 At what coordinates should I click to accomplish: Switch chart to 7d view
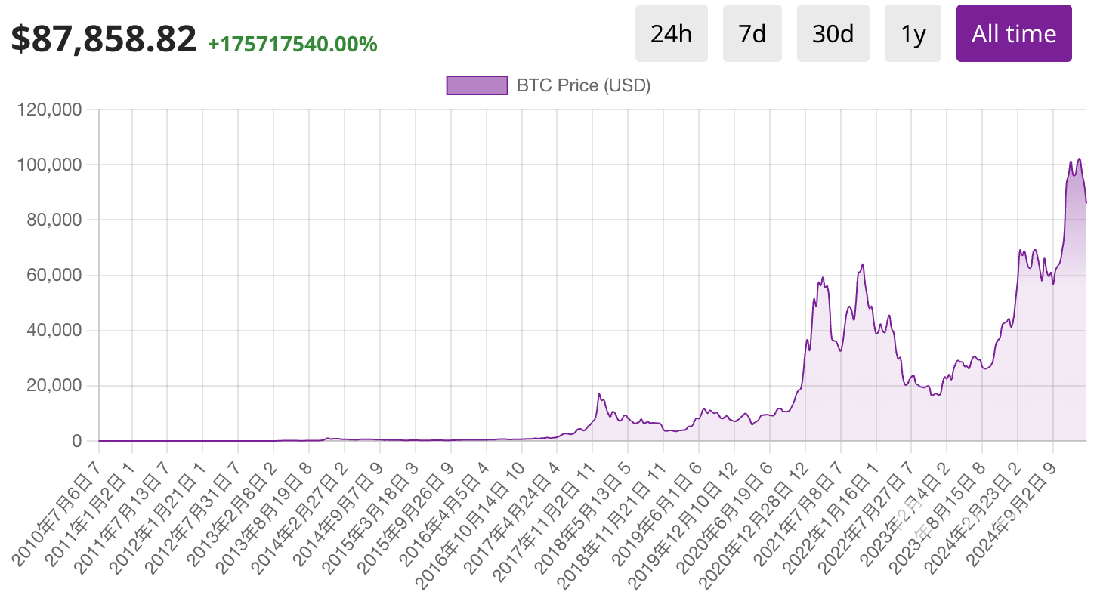tap(752, 33)
